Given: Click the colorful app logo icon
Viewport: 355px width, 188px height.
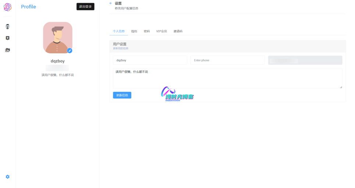Looking at the screenshot, I should coord(7,7).
